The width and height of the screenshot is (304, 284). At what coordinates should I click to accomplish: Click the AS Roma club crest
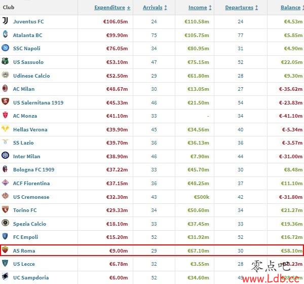coord(5,250)
